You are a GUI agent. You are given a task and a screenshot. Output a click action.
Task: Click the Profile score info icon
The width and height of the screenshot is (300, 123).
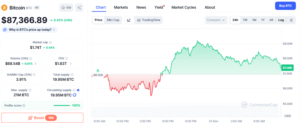coord(24,105)
